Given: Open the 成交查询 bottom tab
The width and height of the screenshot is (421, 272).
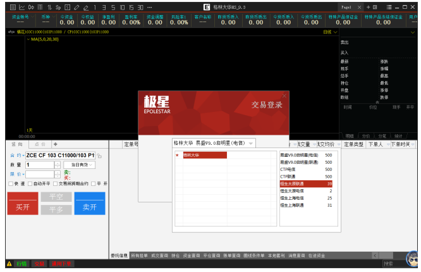Looking at the screenshot, I should tap(159, 256).
